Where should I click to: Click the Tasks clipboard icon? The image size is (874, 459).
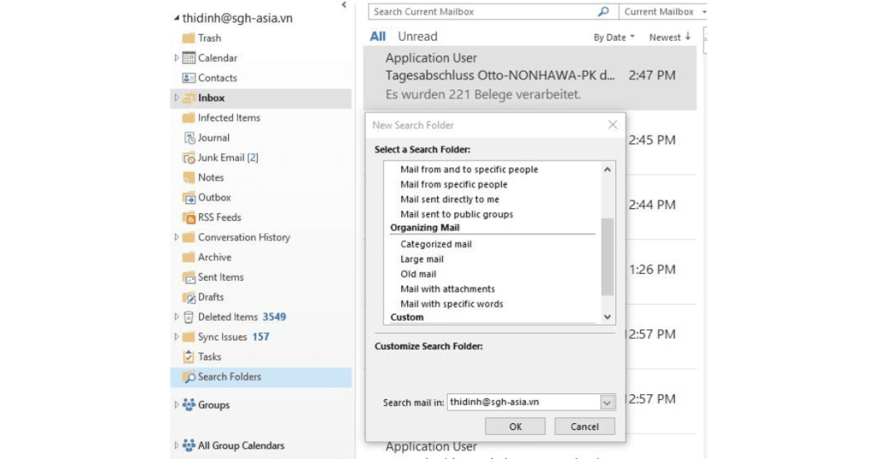point(189,357)
